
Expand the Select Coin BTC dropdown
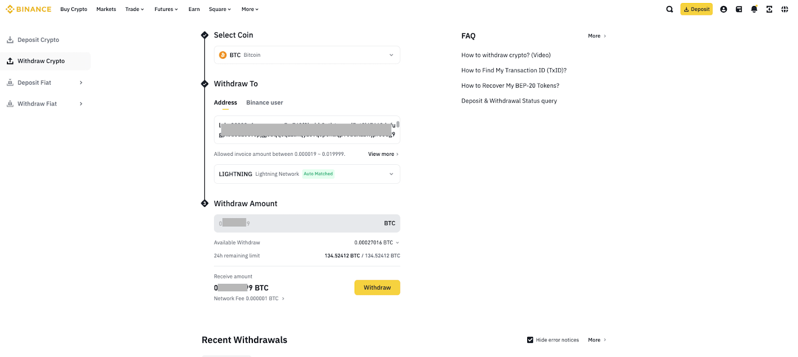coord(391,55)
